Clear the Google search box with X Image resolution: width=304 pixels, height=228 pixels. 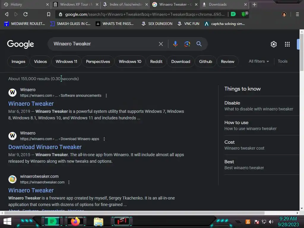(161, 44)
